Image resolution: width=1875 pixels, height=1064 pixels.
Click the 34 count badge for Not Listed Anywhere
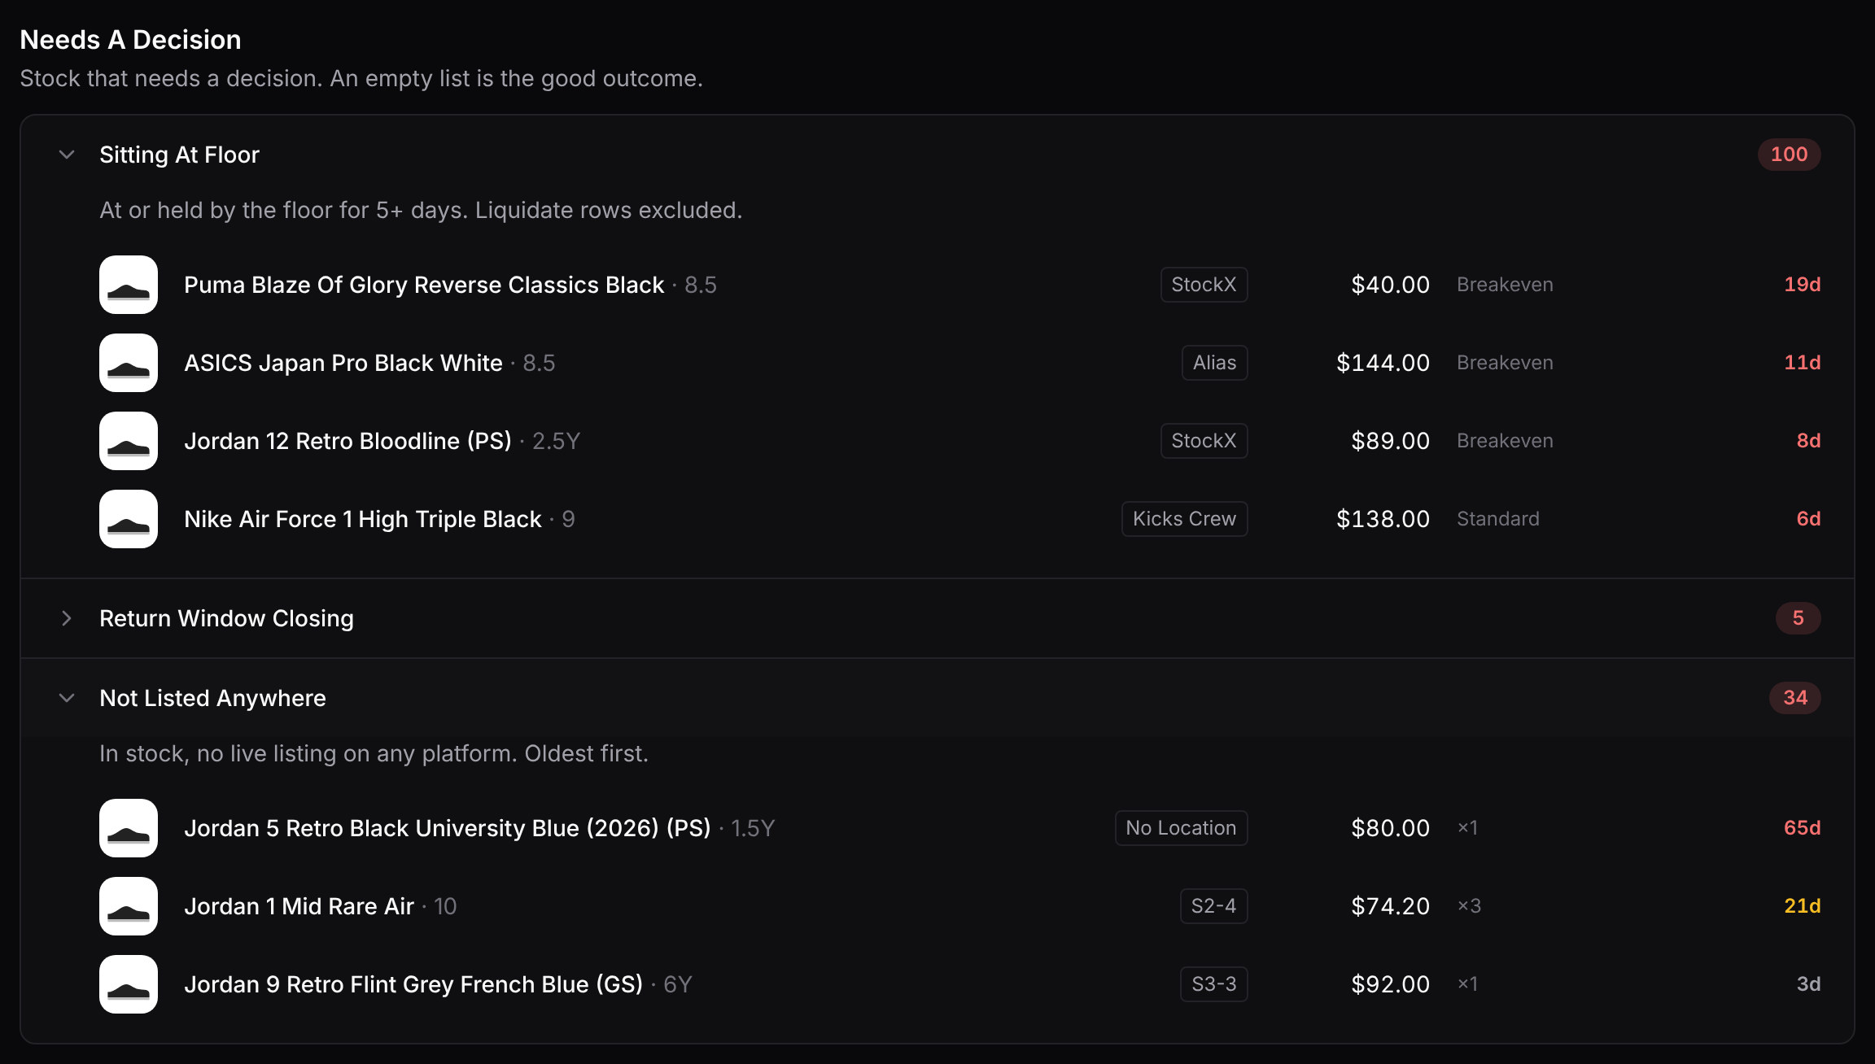pos(1794,698)
